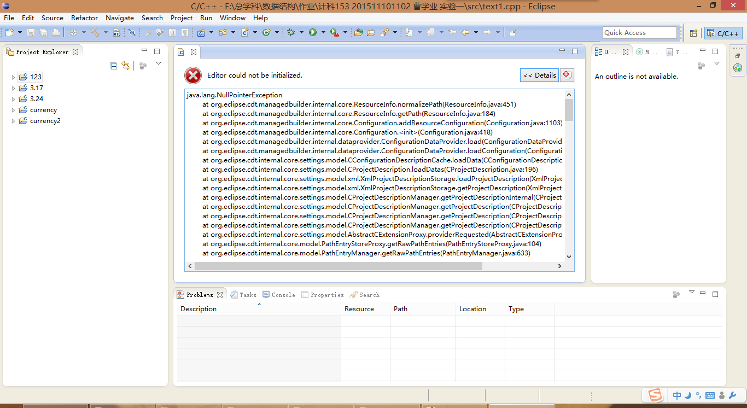747x408 pixels.
Task: Click the New wizard toolbar icon
Action: tap(9, 33)
